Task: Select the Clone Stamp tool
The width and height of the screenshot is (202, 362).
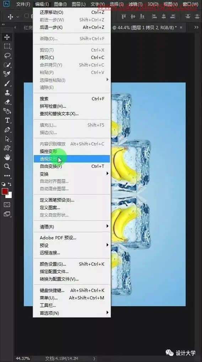Action: (7, 92)
